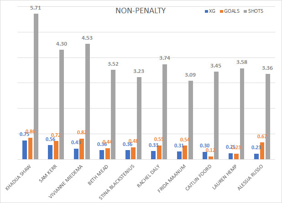The image size is (282, 203).
Task: Select the NON-PENALTY chart title
Action: 141,11
